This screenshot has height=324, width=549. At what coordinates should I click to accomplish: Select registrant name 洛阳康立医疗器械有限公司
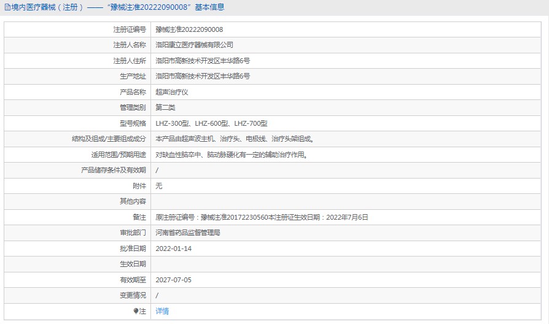coord(194,45)
